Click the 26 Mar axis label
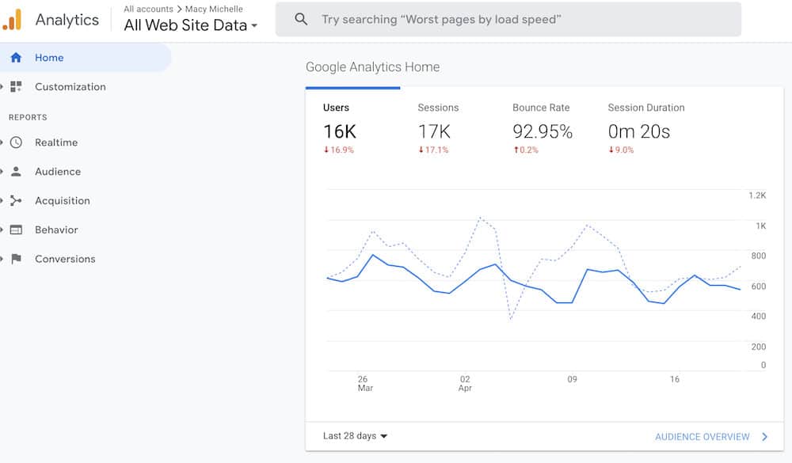The width and height of the screenshot is (792, 463). coord(364,384)
